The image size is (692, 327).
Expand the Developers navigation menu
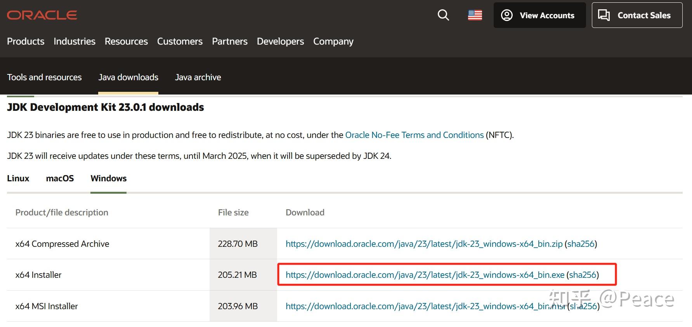[x=280, y=41]
